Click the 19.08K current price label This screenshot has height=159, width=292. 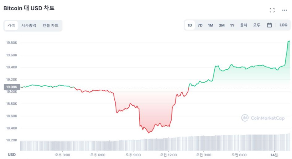(12, 87)
